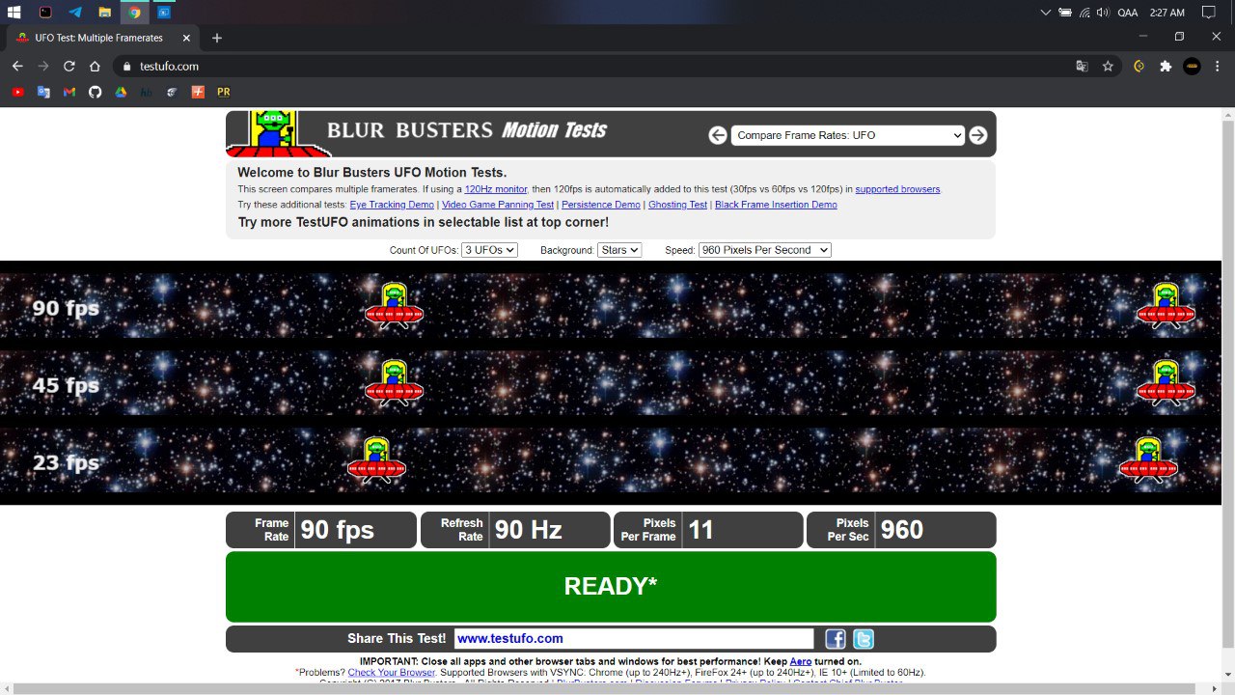Open GitHub bookmark
Screen dimensions: 1235x695
point(95,92)
